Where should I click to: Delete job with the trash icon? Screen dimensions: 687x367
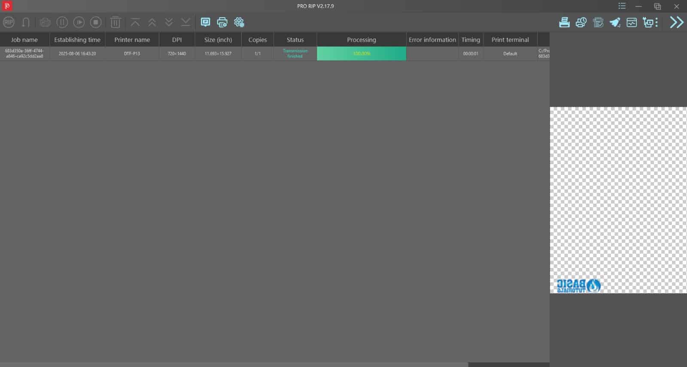(116, 22)
